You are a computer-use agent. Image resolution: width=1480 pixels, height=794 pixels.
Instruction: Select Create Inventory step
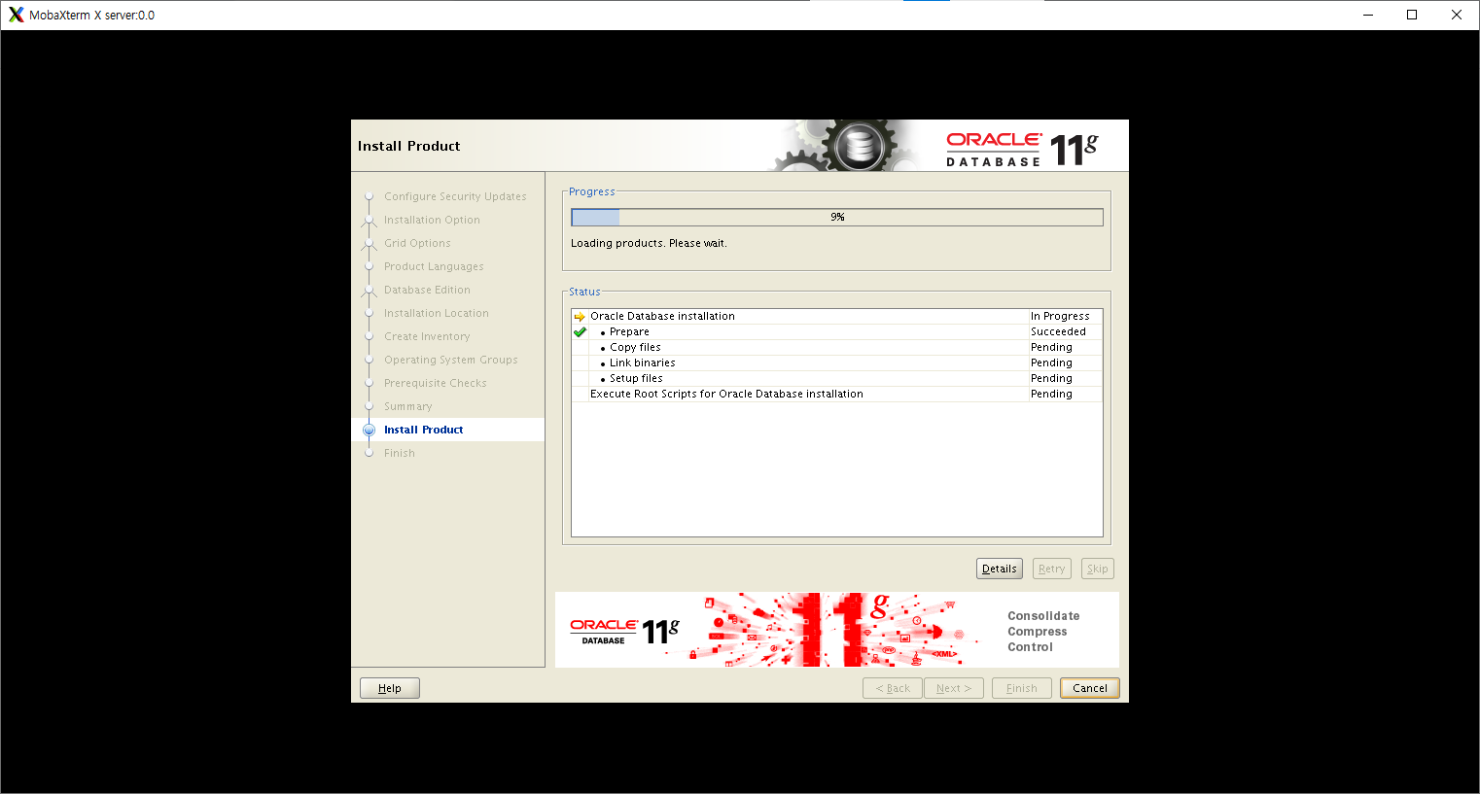(427, 336)
